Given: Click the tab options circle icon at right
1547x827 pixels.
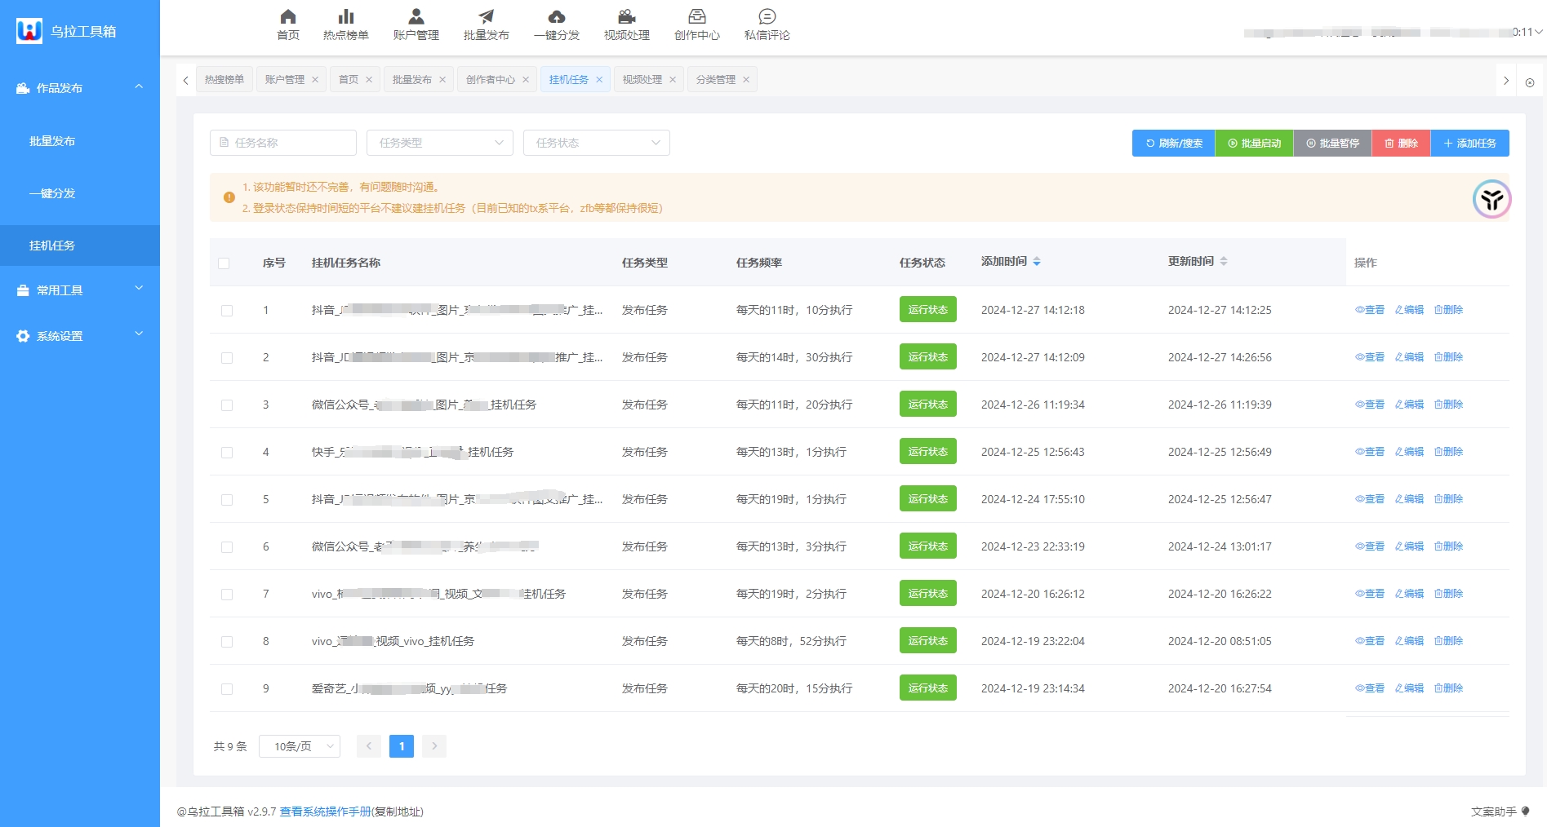Looking at the screenshot, I should coord(1530,82).
